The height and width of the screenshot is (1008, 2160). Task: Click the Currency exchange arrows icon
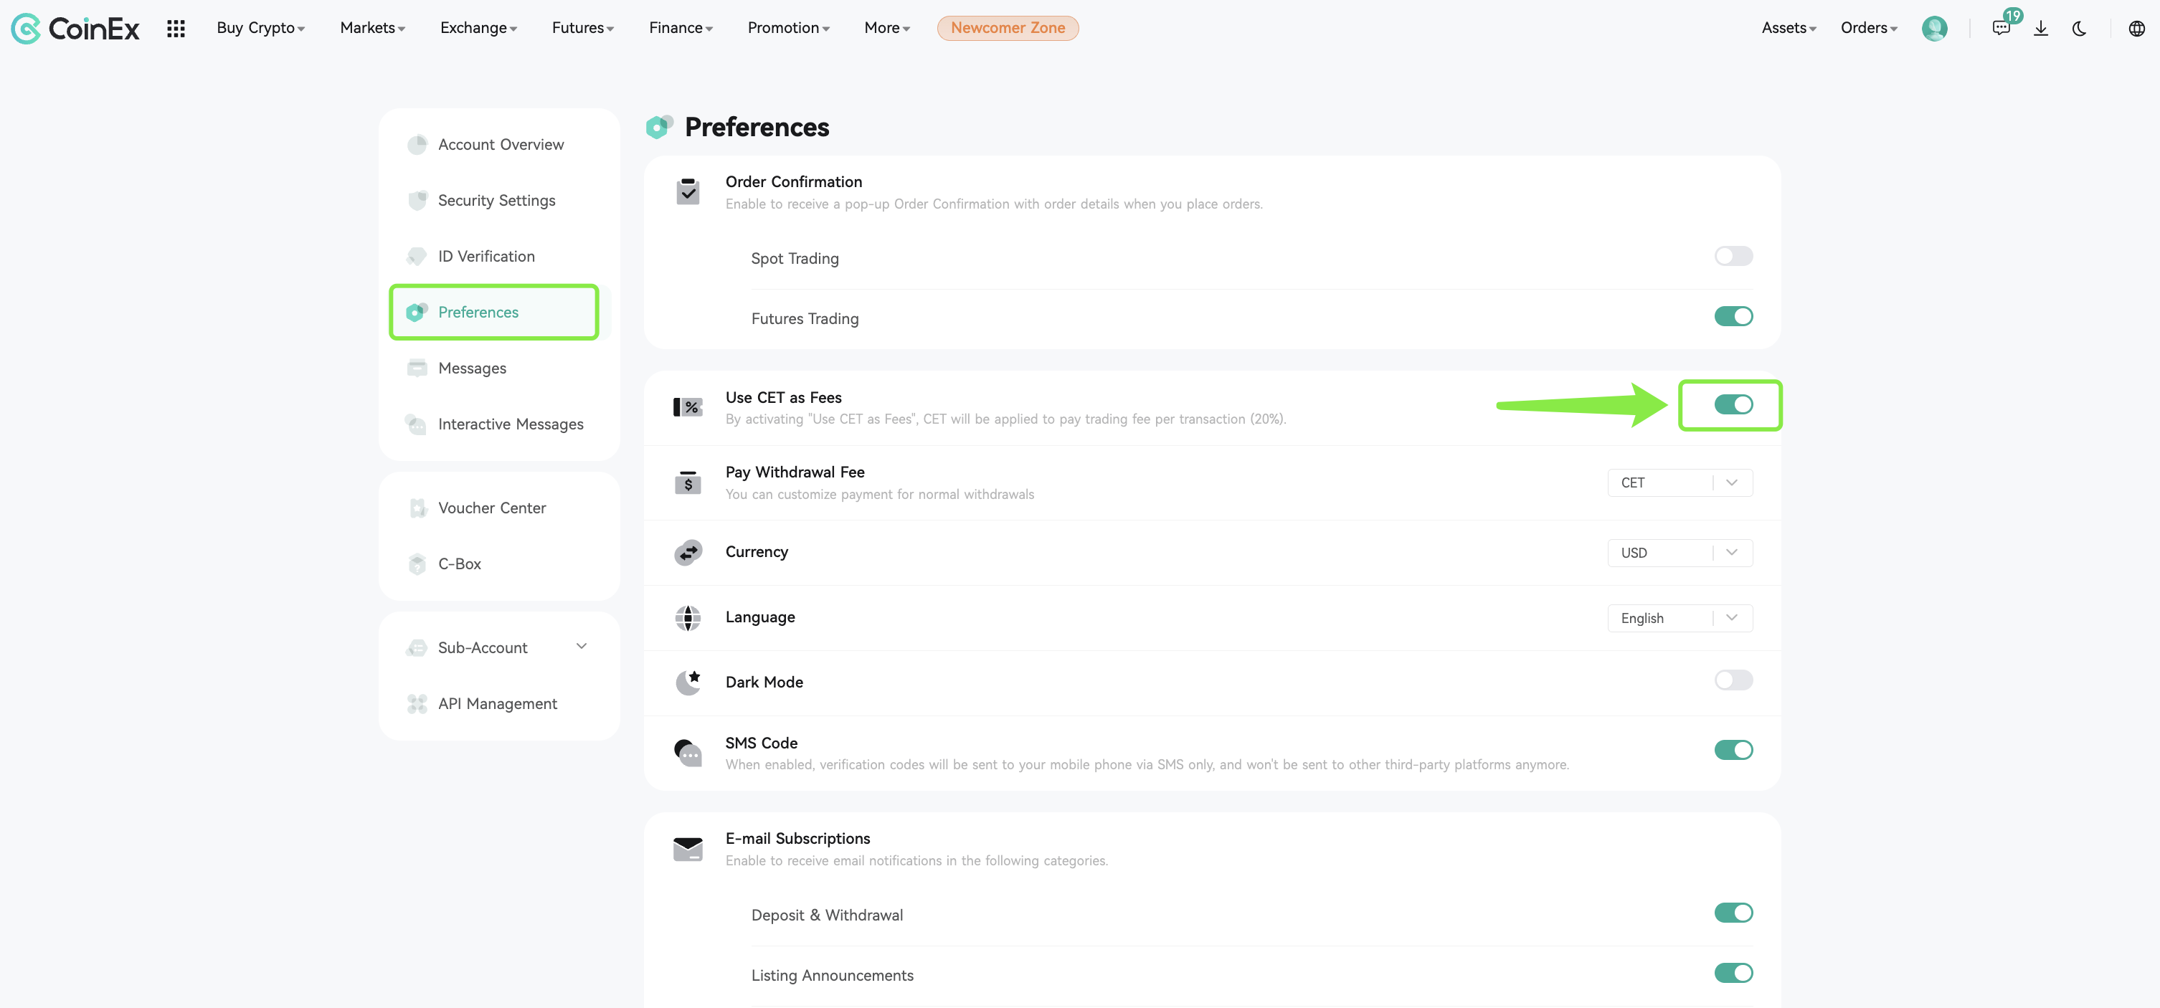(688, 553)
